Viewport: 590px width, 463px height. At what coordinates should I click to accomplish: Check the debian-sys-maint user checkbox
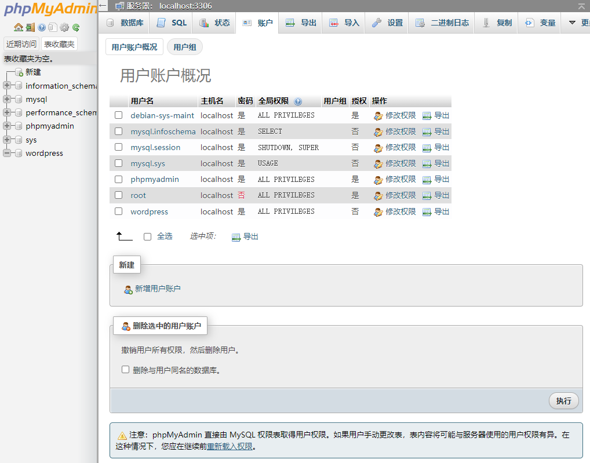119,115
